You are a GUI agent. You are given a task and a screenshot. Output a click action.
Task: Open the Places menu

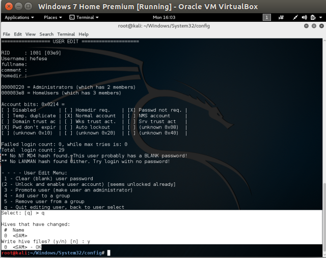pyautogui.click(x=53, y=17)
